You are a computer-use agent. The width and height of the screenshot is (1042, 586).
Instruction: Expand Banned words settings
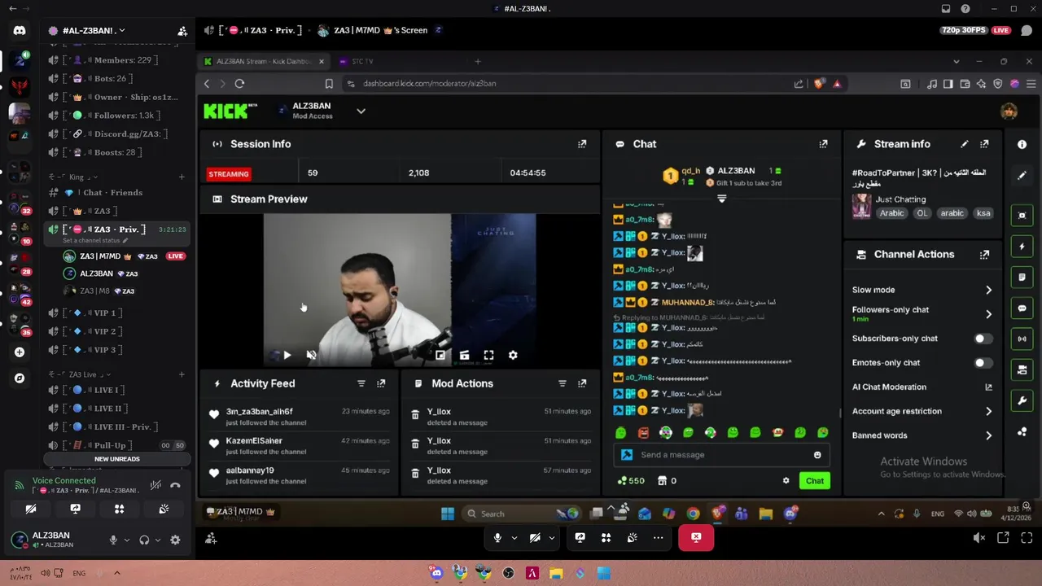pos(988,436)
